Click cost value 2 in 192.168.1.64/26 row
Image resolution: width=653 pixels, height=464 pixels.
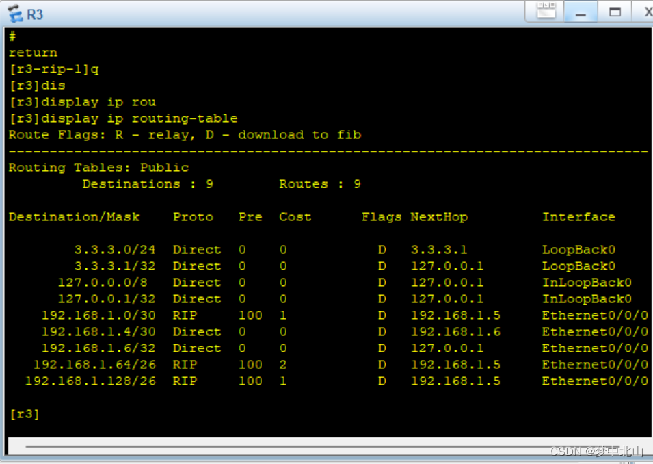point(283,365)
